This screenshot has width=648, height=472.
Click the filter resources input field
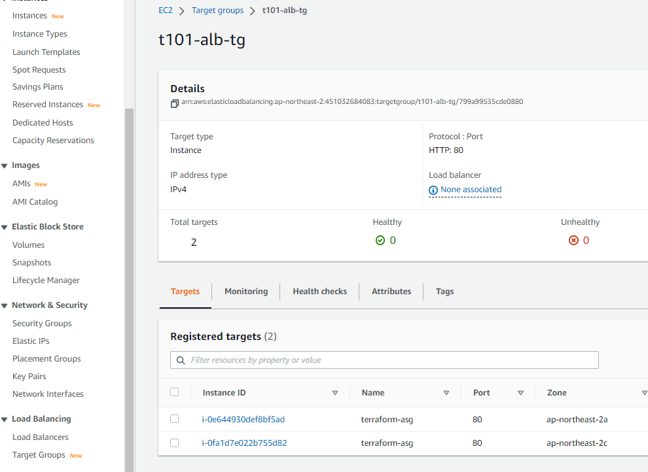384,360
